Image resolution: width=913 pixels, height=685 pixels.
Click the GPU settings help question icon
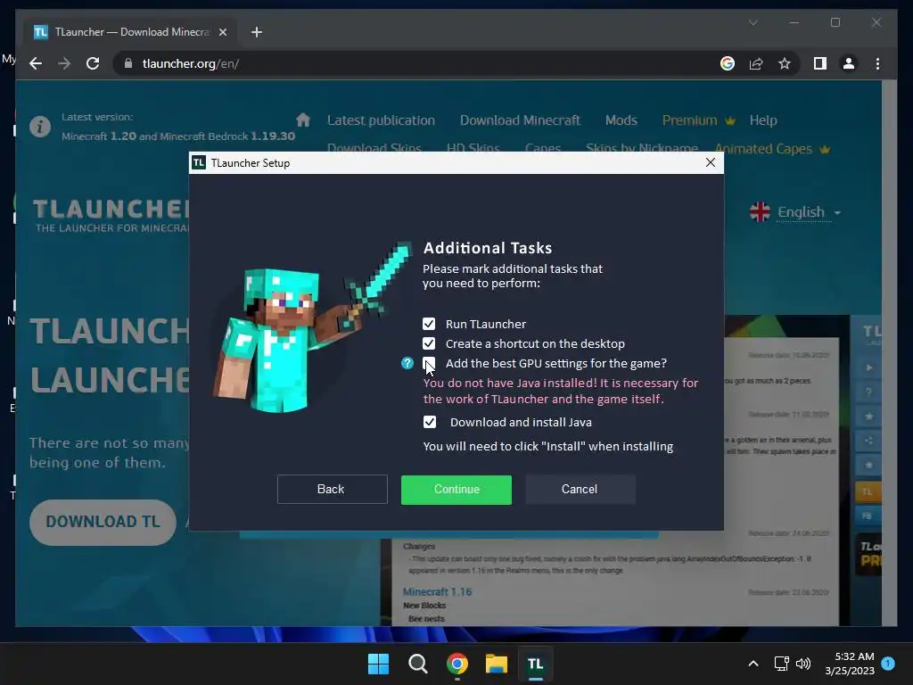407,364
